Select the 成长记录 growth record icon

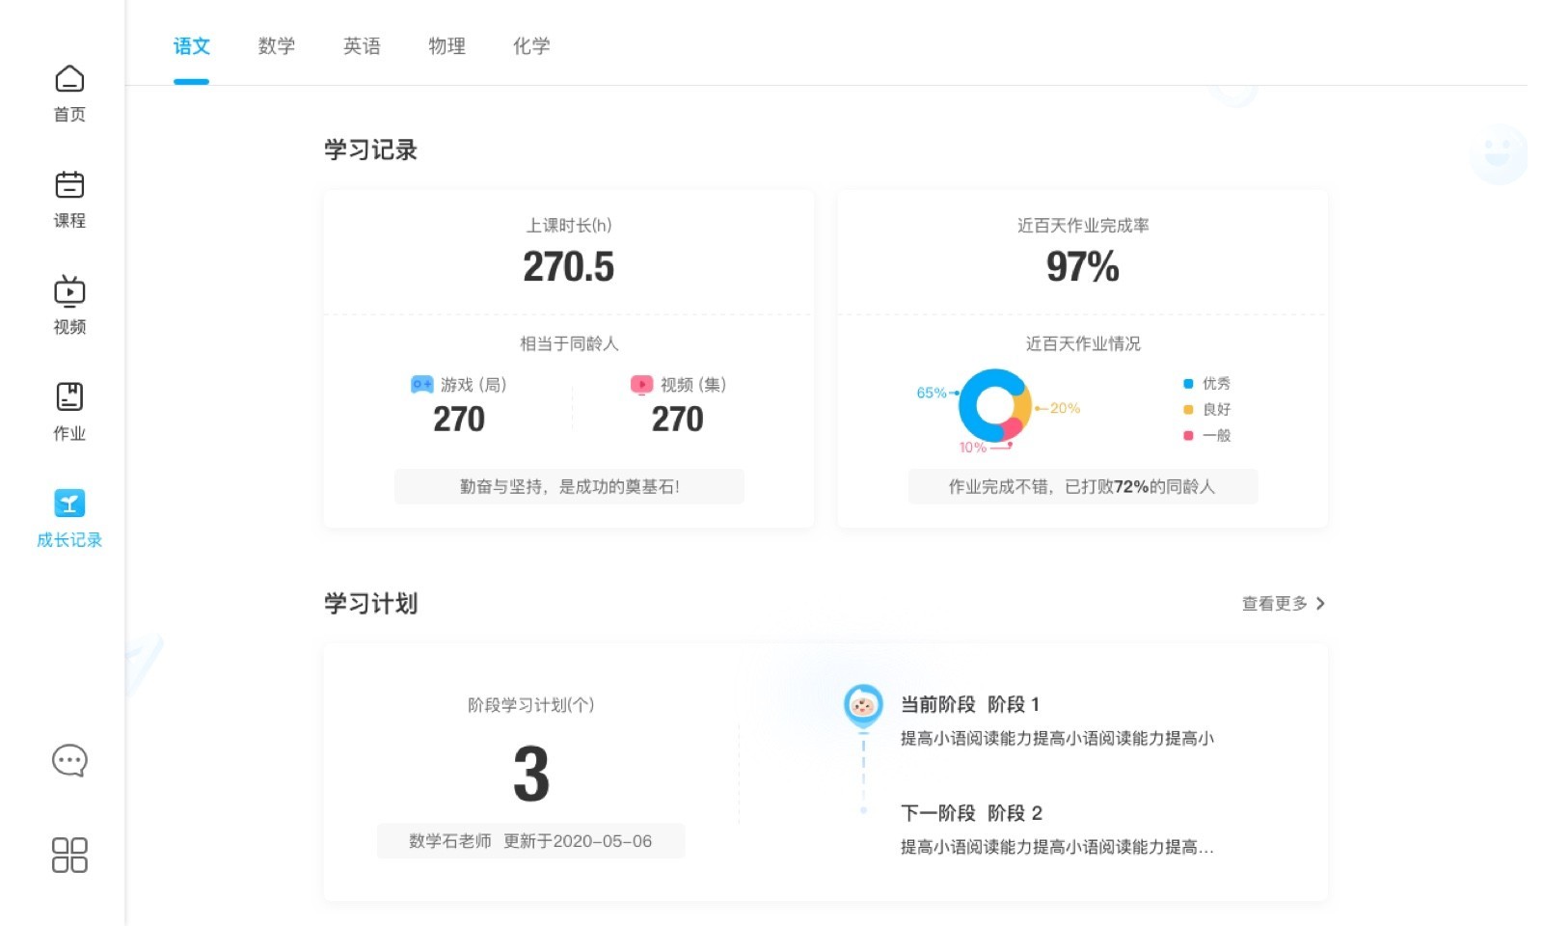(69, 504)
